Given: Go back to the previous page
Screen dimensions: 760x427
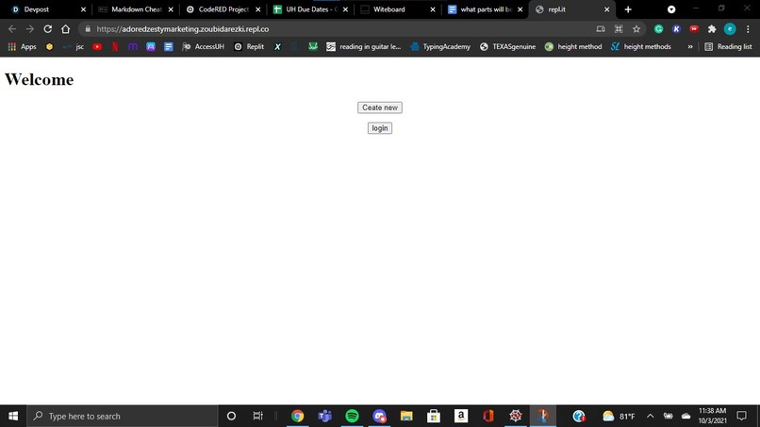Looking at the screenshot, I should pyautogui.click(x=12, y=29).
